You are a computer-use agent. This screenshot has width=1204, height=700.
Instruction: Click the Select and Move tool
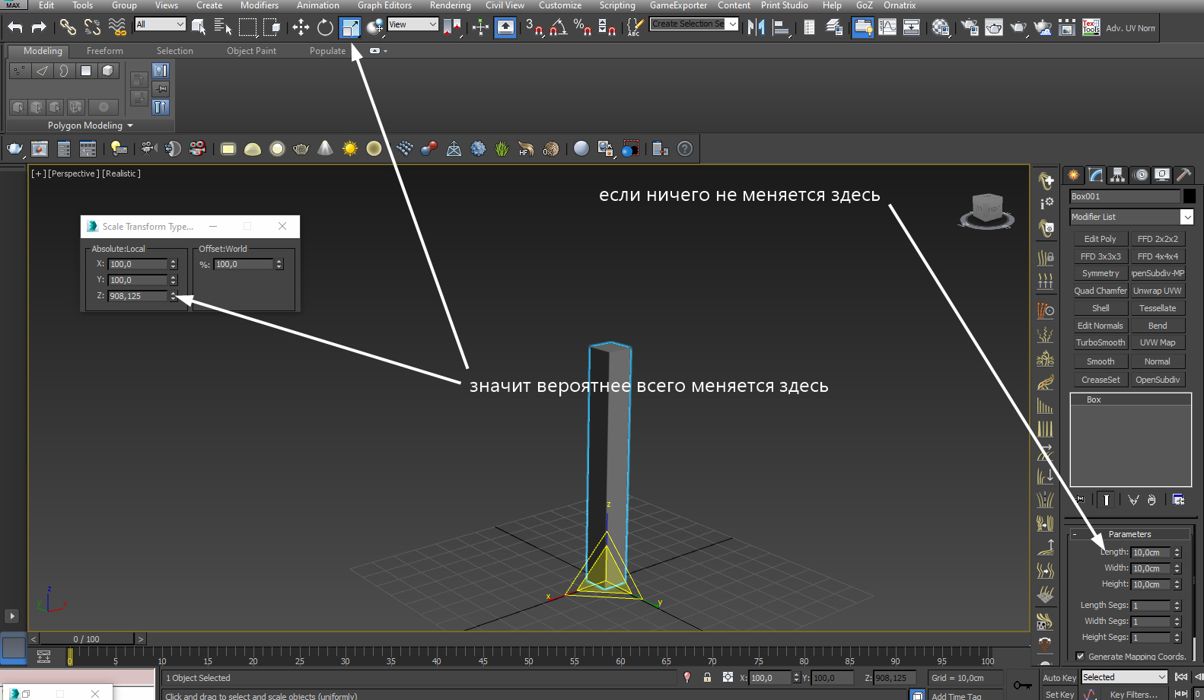(x=301, y=28)
